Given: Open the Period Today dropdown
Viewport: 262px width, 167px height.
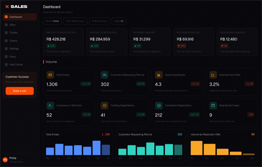Looking at the screenshot, I should pos(52,21).
